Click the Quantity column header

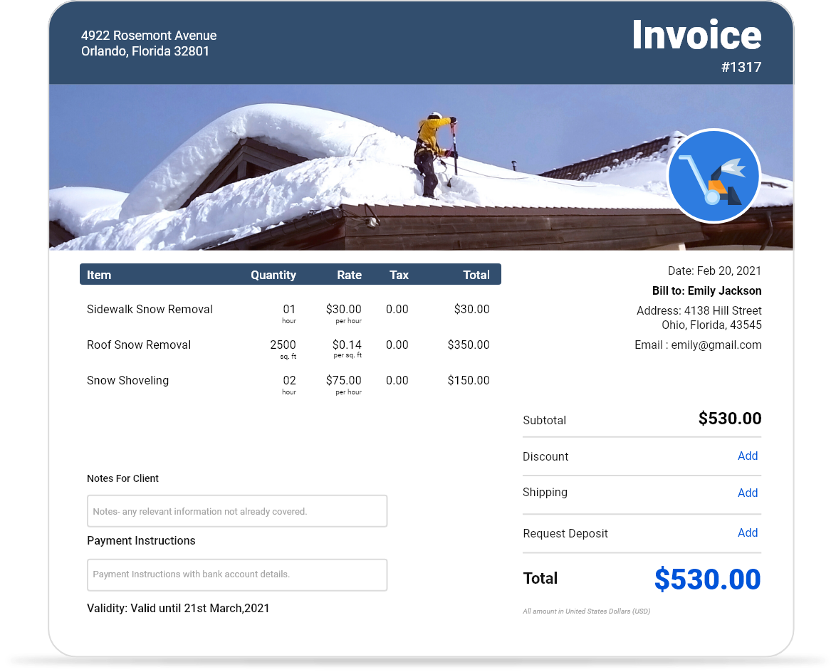[273, 275]
